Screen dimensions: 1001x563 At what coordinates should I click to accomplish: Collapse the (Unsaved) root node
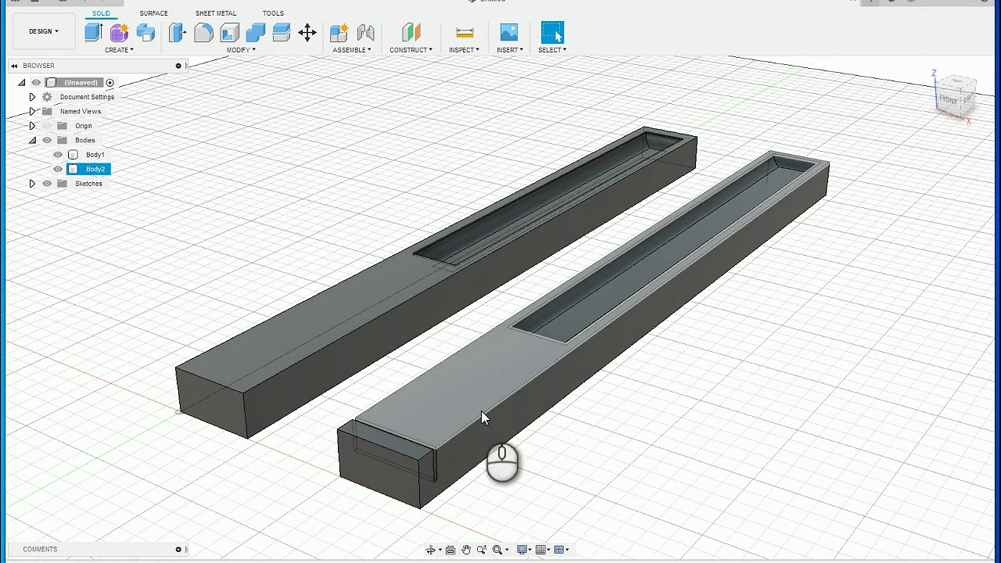(22, 83)
